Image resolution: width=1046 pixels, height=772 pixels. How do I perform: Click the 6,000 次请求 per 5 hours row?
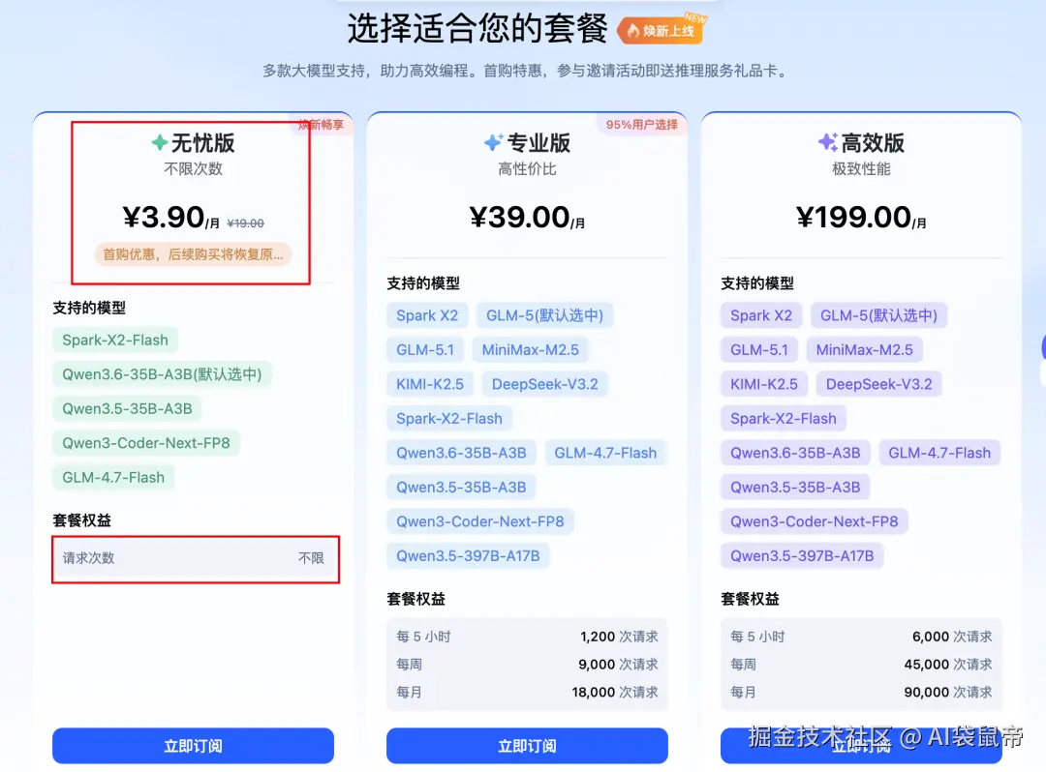click(x=861, y=637)
